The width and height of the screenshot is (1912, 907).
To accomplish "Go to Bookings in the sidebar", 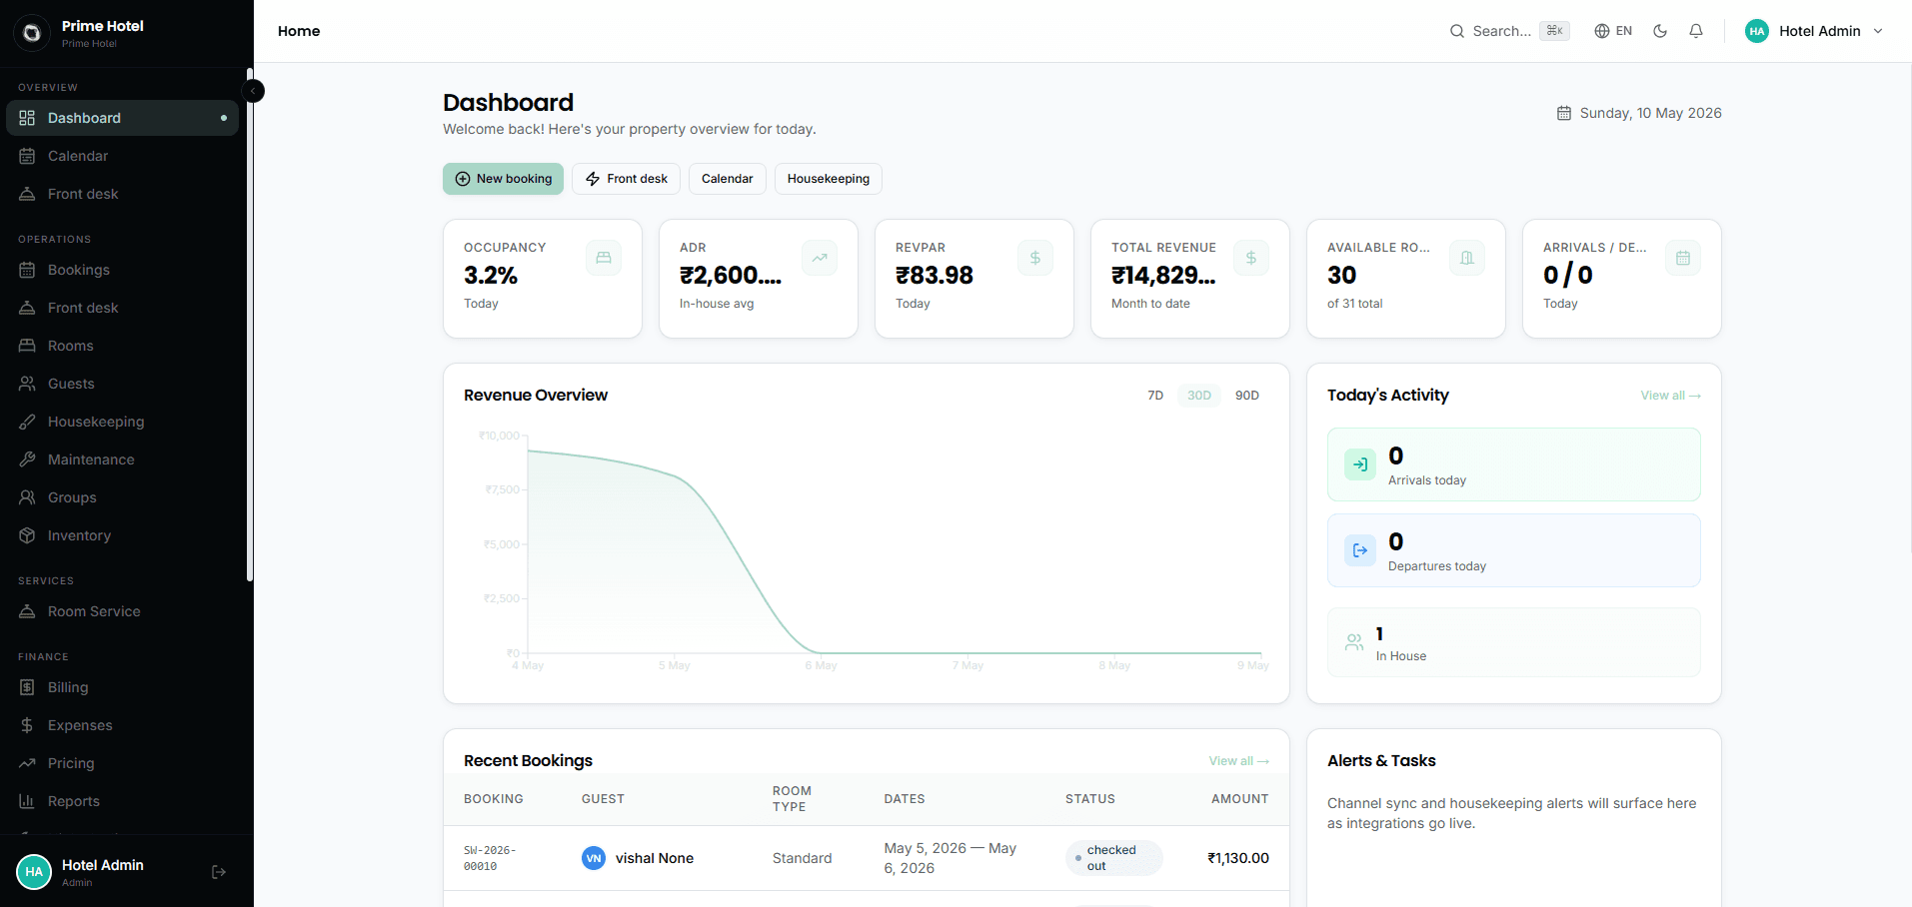I will coord(122,270).
